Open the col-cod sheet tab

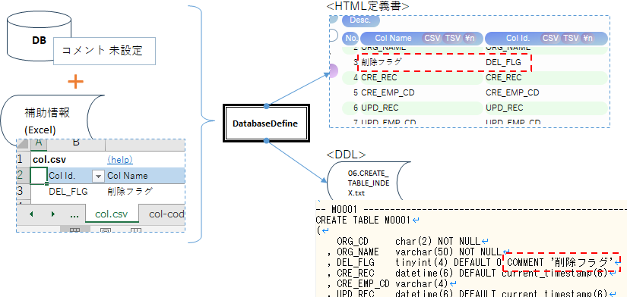166,214
